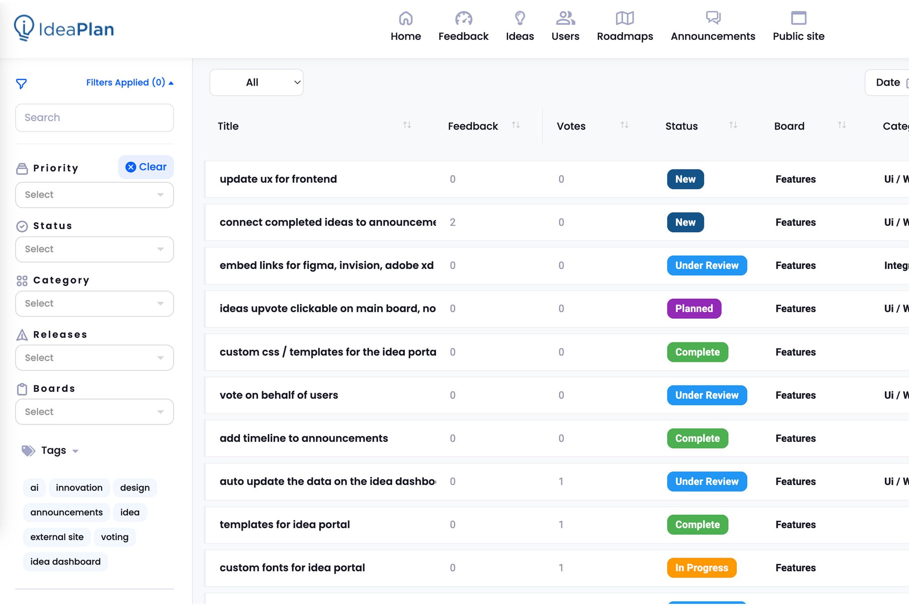The width and height of the screenshot is (909, 606).
Task: Click the Search input field
Action: tap(94, 118)
